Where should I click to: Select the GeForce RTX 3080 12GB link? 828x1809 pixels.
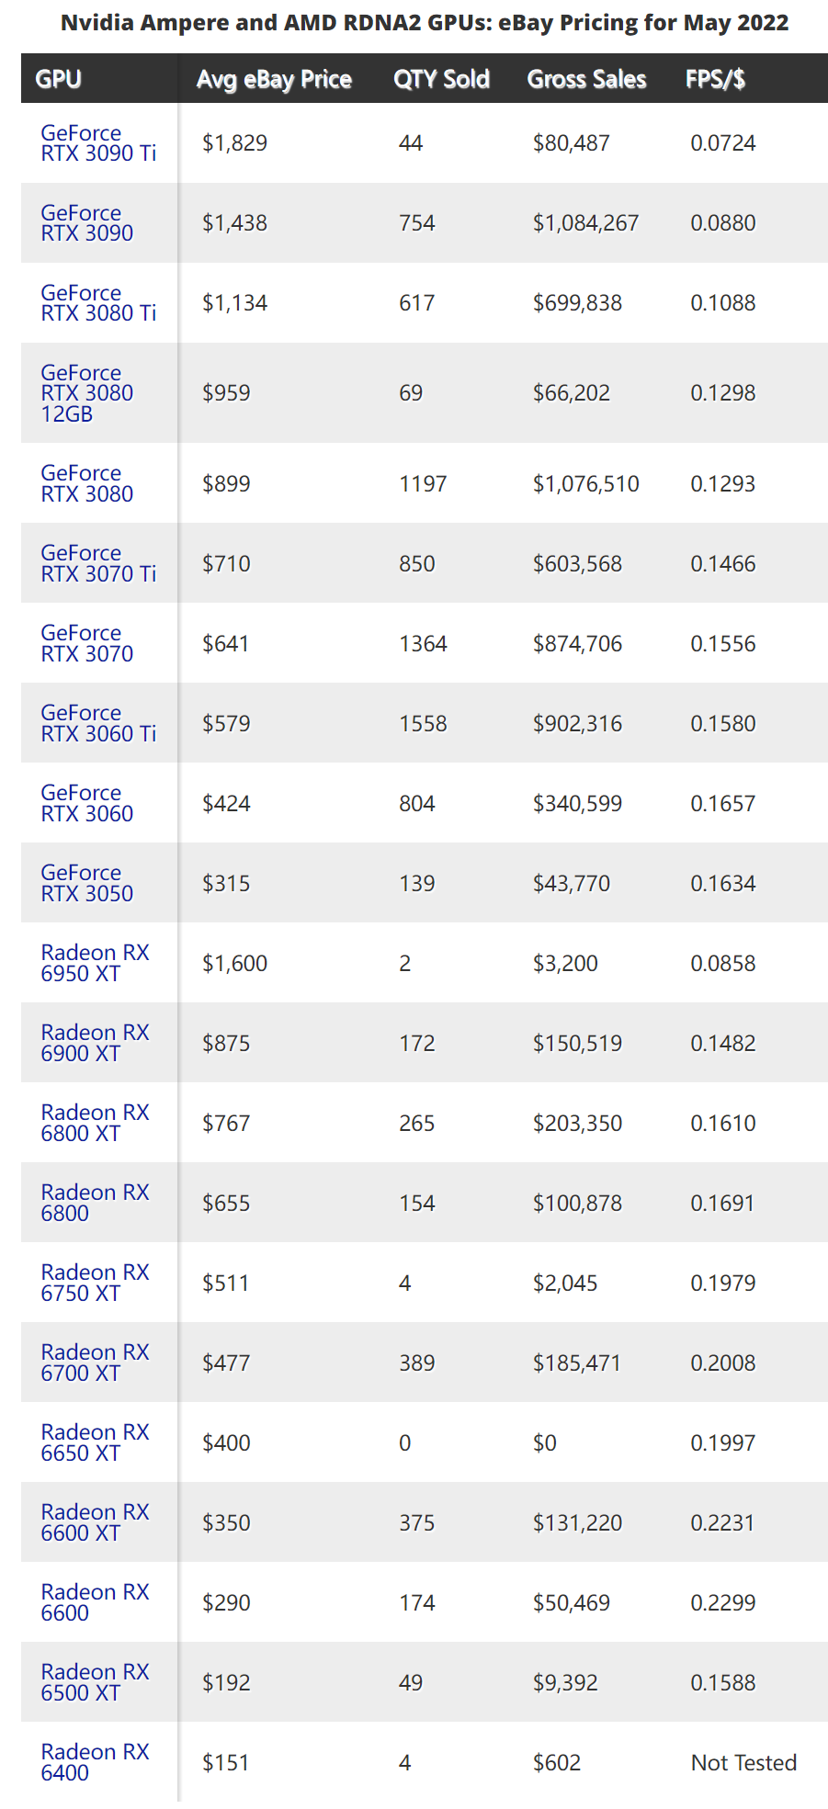87,393
